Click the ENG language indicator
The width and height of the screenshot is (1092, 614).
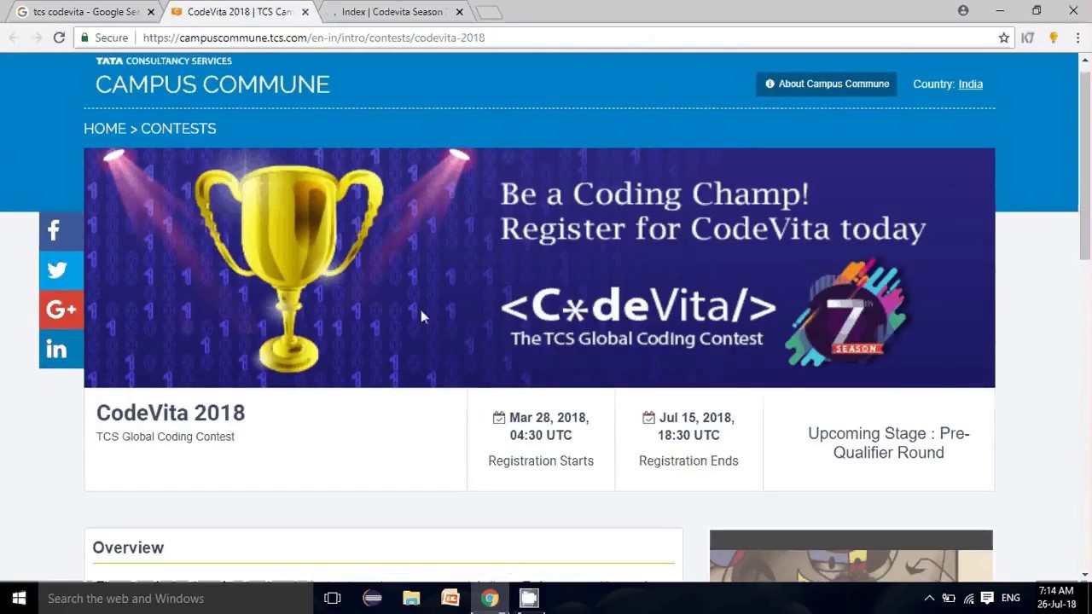pyautogui.click(x=1011, y=598)
